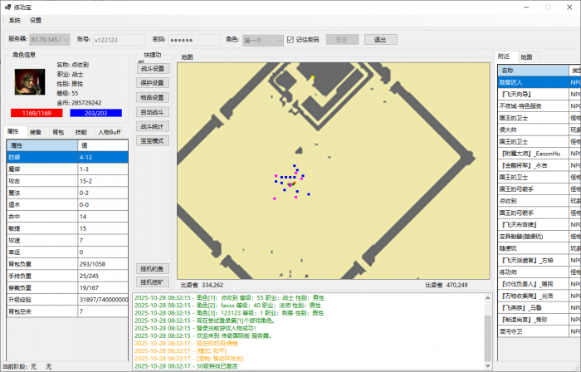Open the 设置 menu
The width and height of the screenshot is (581, 372).
(36, 20)
